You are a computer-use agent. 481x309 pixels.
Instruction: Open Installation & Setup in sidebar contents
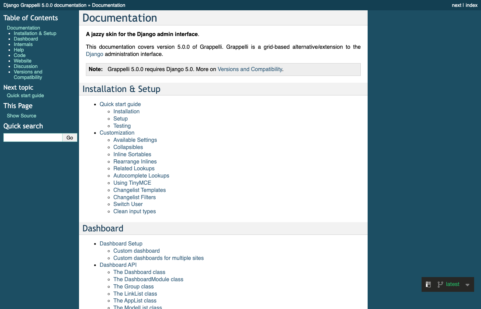coord(35,33)
